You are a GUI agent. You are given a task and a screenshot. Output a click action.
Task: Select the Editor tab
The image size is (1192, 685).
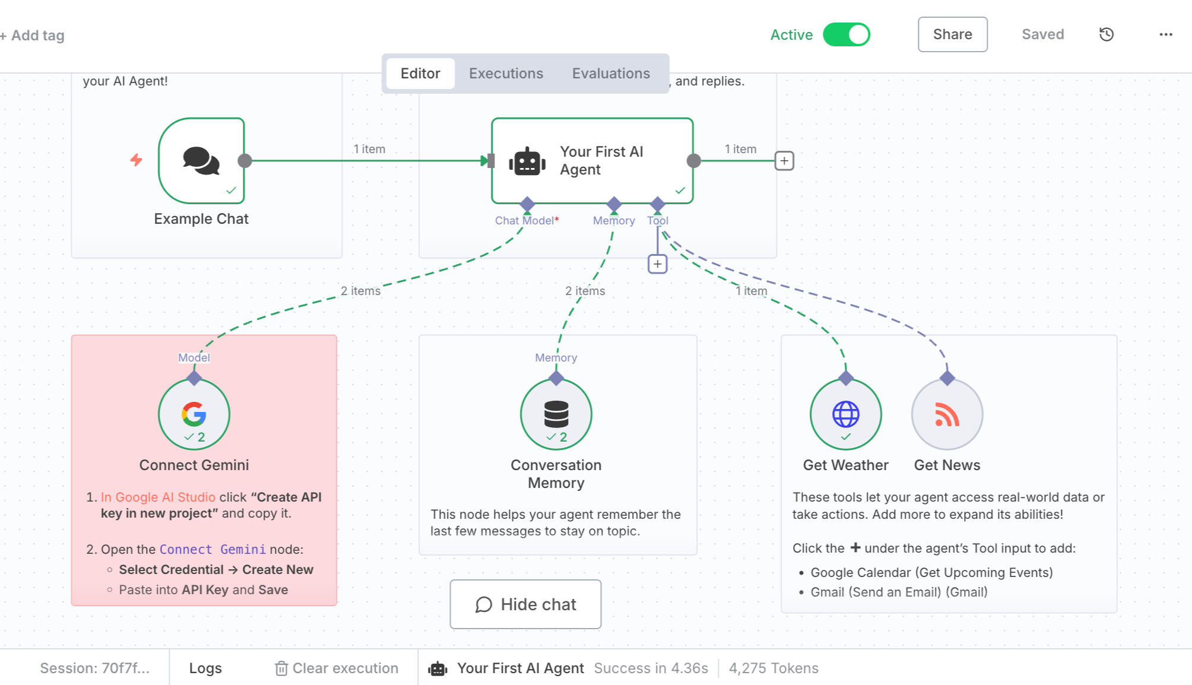pyautogui.click(x=420, y=74)
